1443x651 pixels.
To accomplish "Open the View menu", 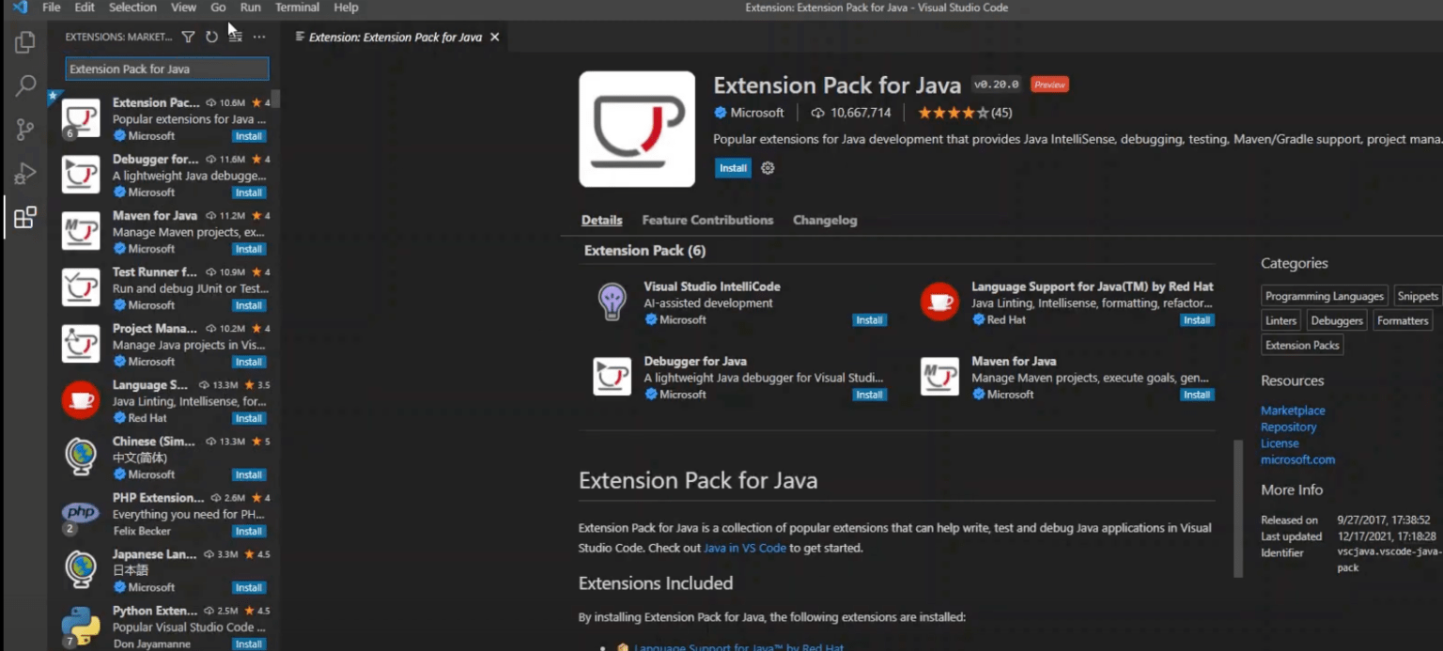I will click(x=183, y=8).
